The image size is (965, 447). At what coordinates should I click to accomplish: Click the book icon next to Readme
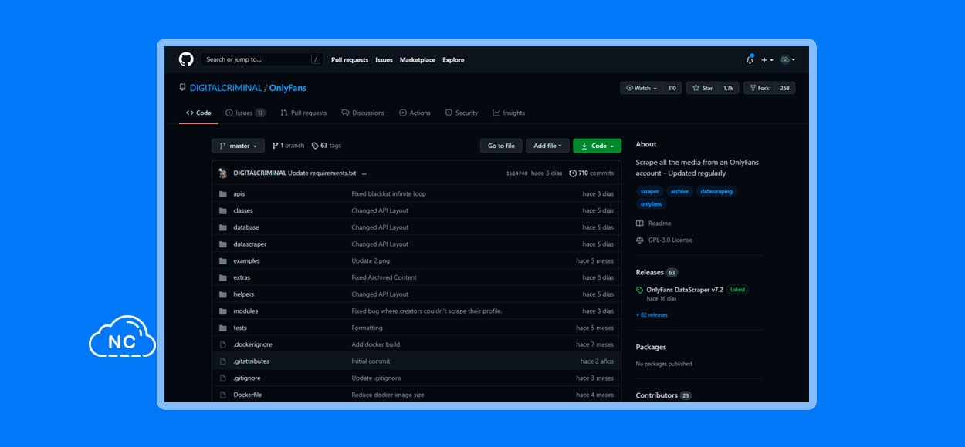[x=639, y=223]
